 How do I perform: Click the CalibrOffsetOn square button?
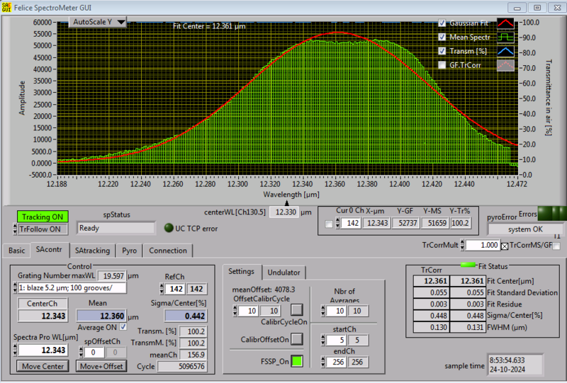[x=297, y=339]
